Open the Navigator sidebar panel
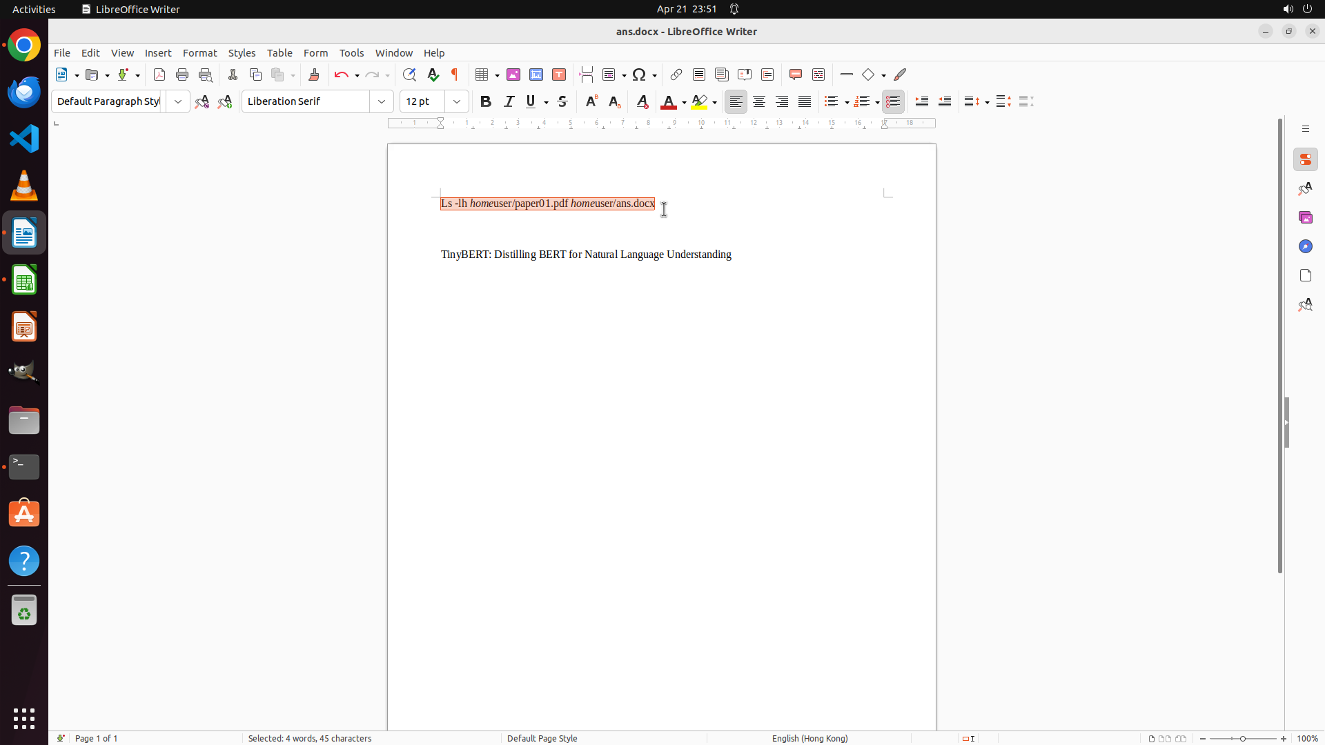This screenshot has width=1325, height=745. pyautogui.click(x=1305, y=246)
